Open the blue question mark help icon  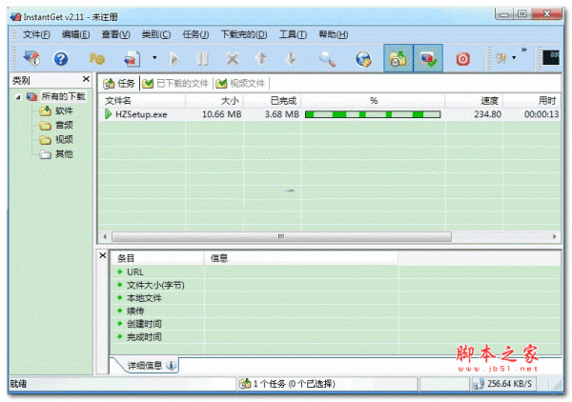coord(61,59)
